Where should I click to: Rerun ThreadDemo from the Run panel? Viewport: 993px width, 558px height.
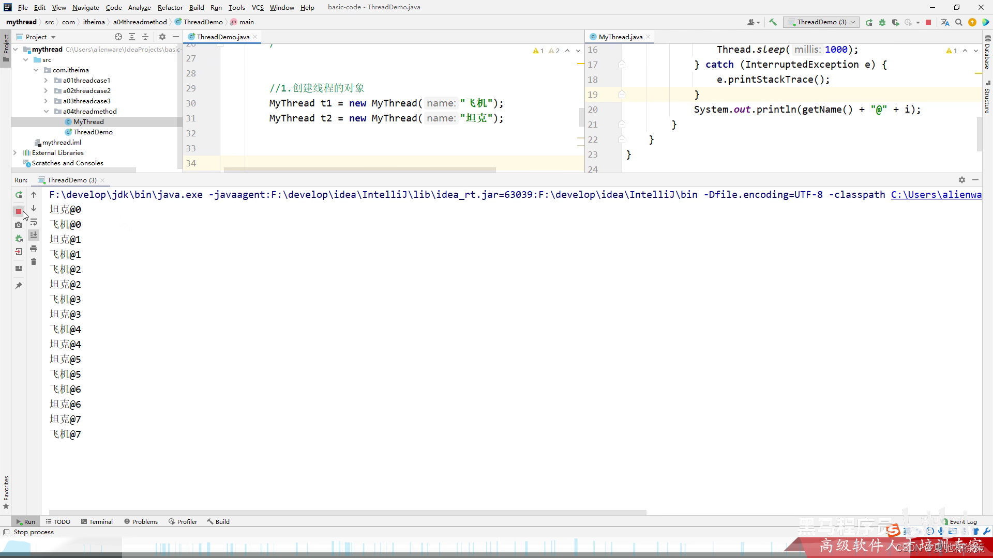pyautogui.click(x=19, y=195)
